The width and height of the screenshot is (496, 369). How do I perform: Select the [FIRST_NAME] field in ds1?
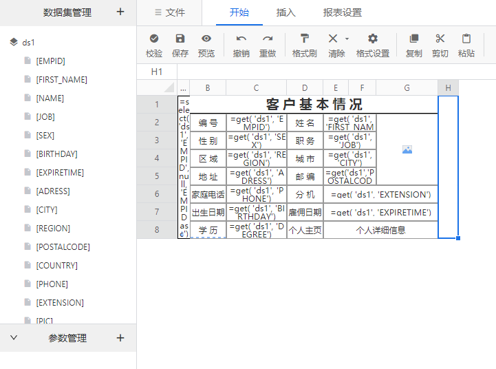coord(61,80)
